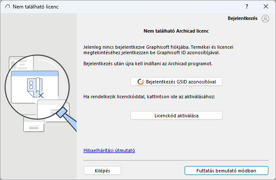
Task: Click text Bejelentkezés után újra kell indítani
Action: click(148, 64)
